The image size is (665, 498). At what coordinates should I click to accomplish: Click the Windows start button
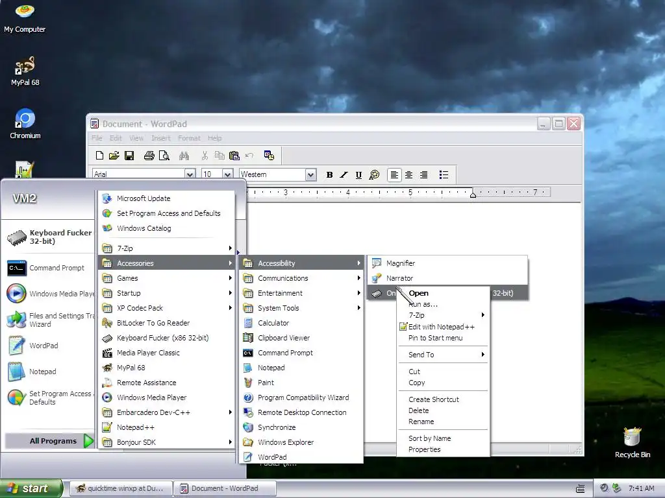[x=31, y=488]
